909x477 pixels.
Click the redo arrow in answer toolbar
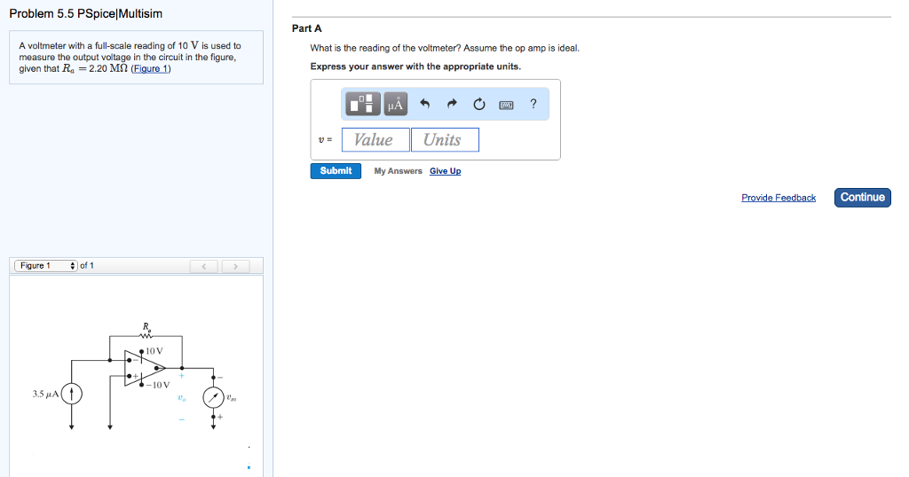tap(452, 105)
